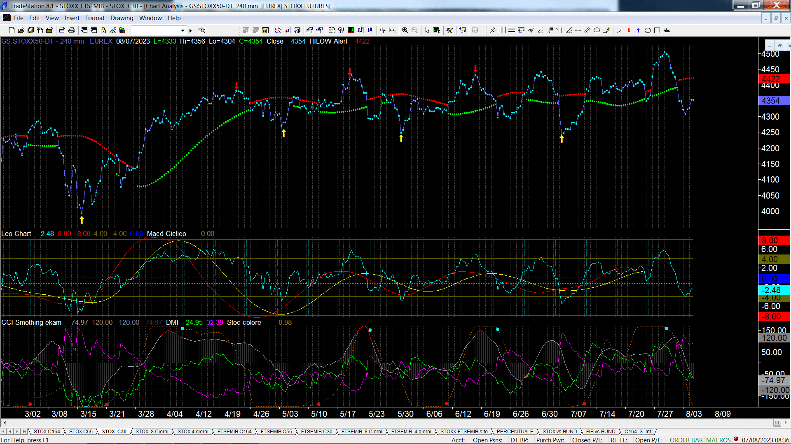791x444 pixels.
Task: Open the View menu
Action: tap(52, 18)
